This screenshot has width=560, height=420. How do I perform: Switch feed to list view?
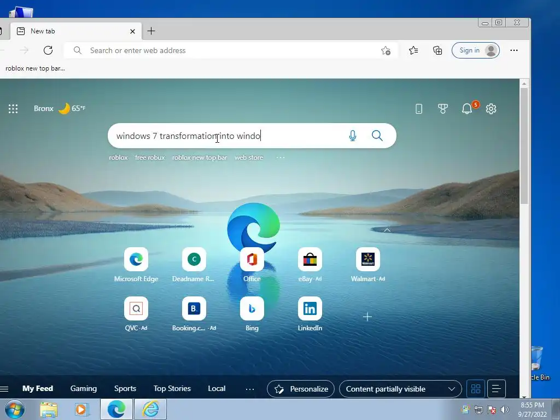pyautogui.click(x=497, y=389)
